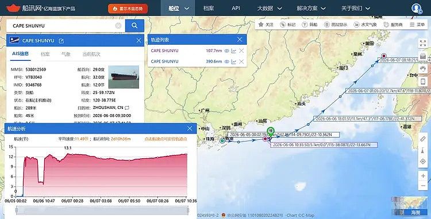The image size is (431, 219).
Task: Click the orange 霍尔木兹态势 button
Action: 128,9
